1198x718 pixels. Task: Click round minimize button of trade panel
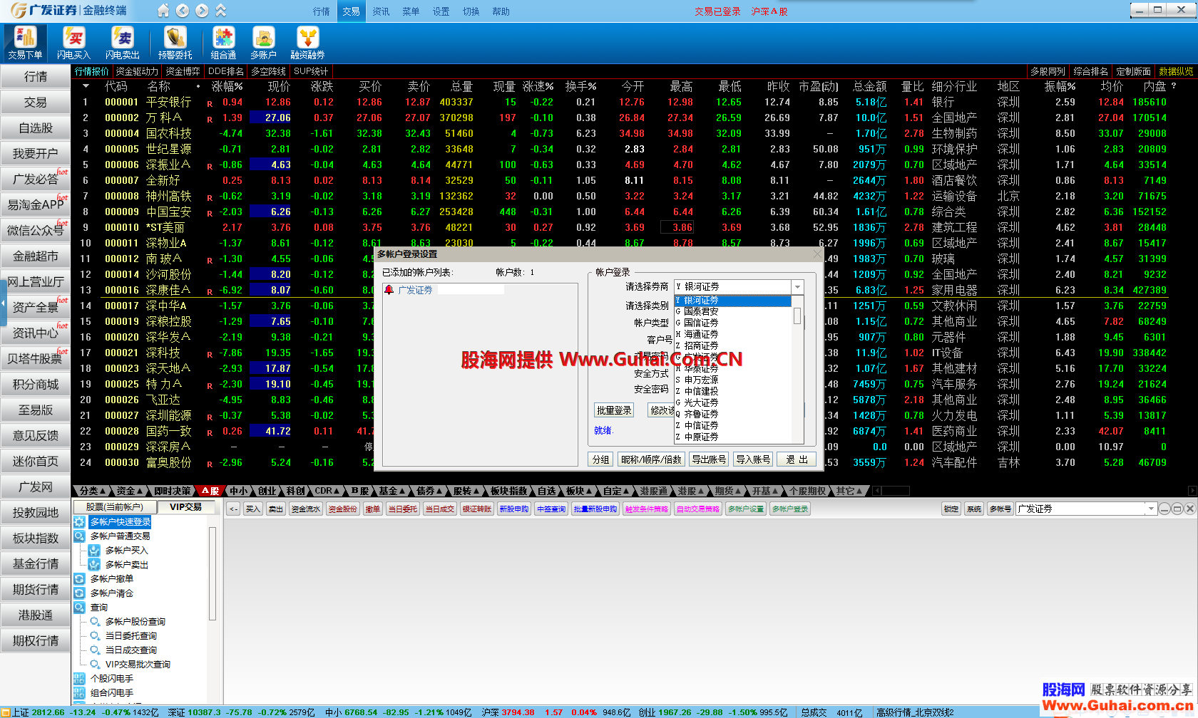click(x=1164, y=509)
